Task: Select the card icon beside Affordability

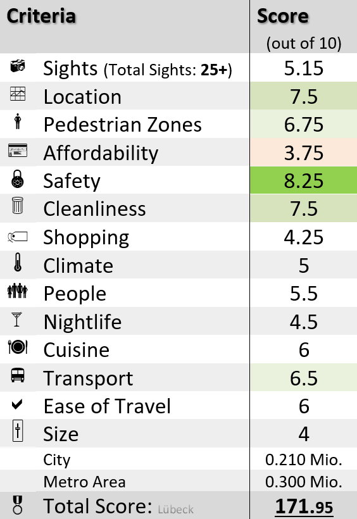Action: point(18,151)
